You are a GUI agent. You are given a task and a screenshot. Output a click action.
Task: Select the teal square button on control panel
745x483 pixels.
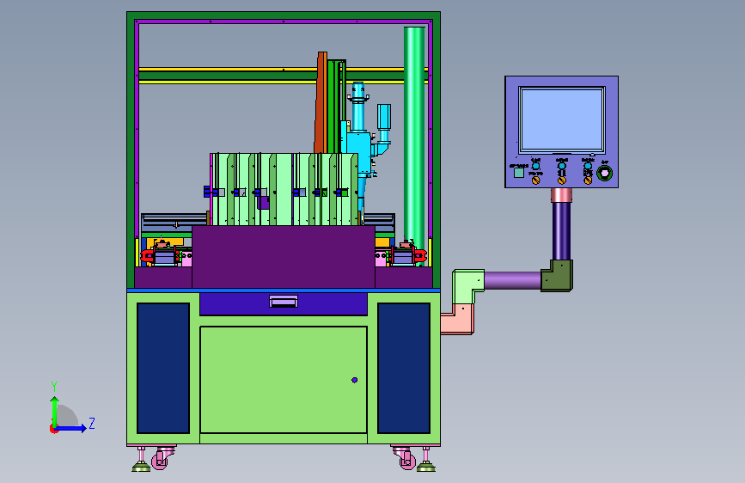coord(519,173)
